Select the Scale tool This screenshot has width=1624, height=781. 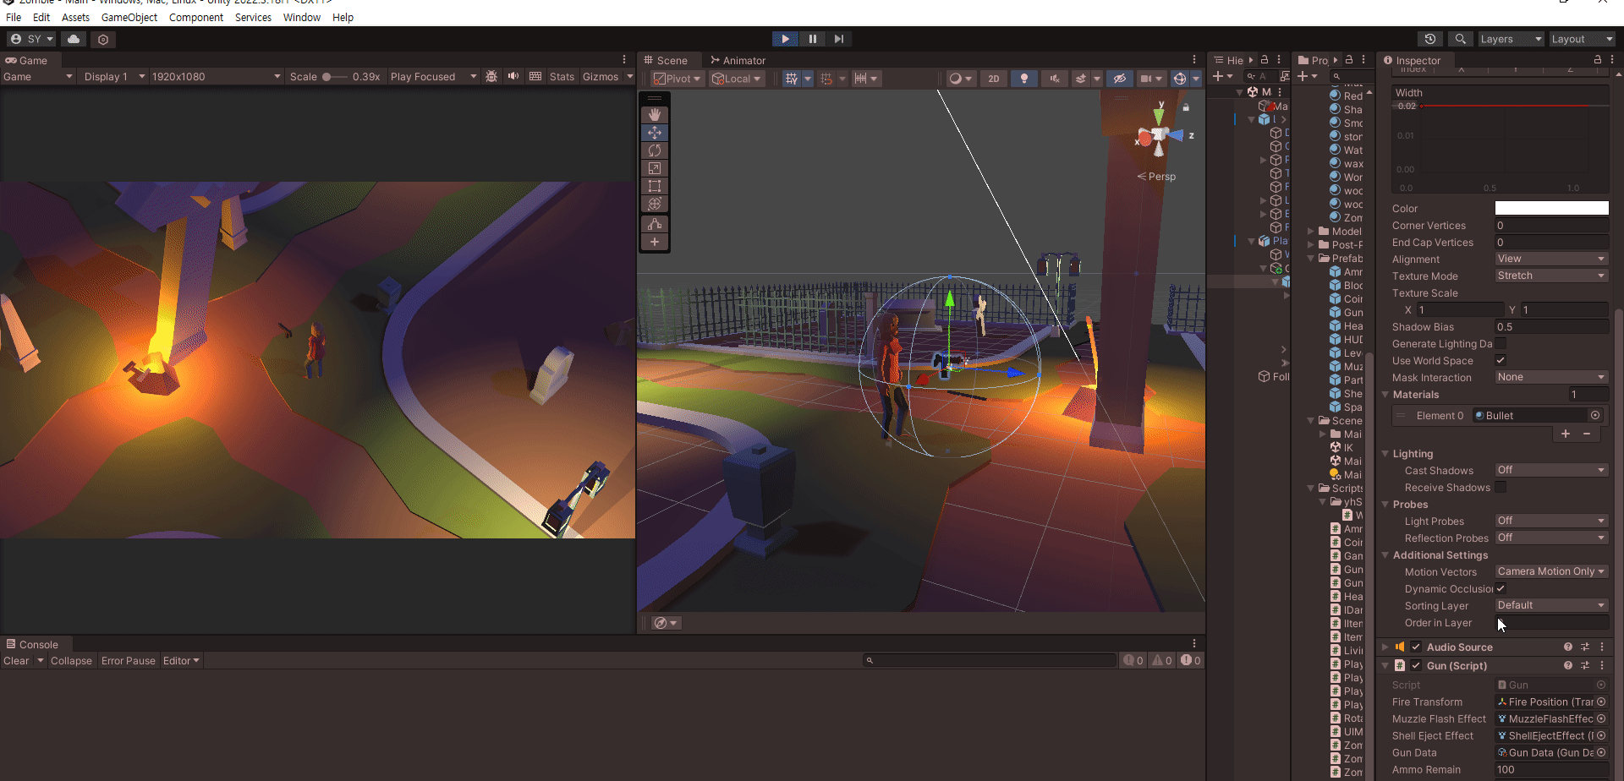(655, 168)
